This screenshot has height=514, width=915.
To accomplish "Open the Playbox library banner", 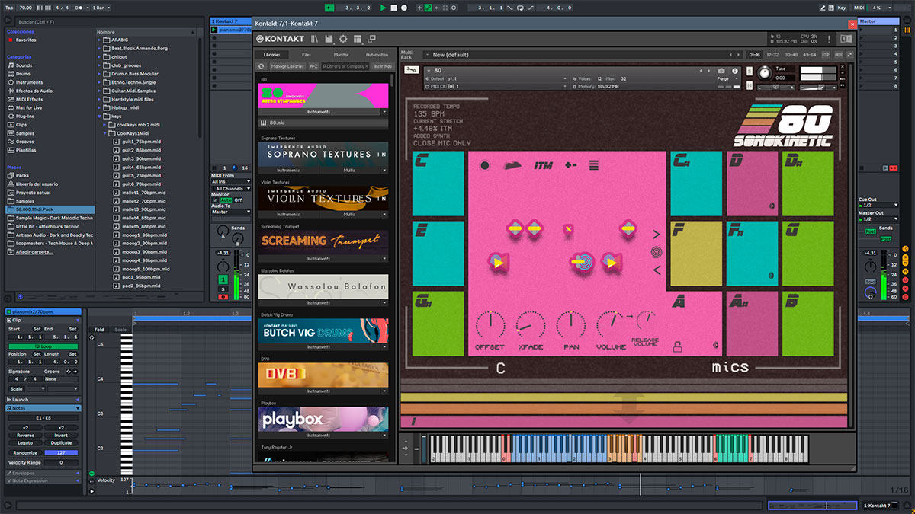I will (323, 419).
